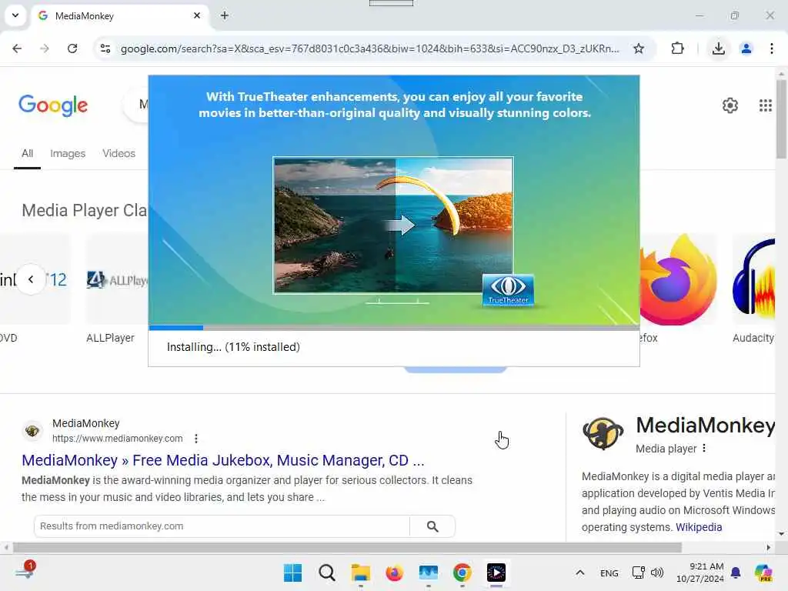
Task: Click the address bar URL
Action: click(x=369, y=48)
